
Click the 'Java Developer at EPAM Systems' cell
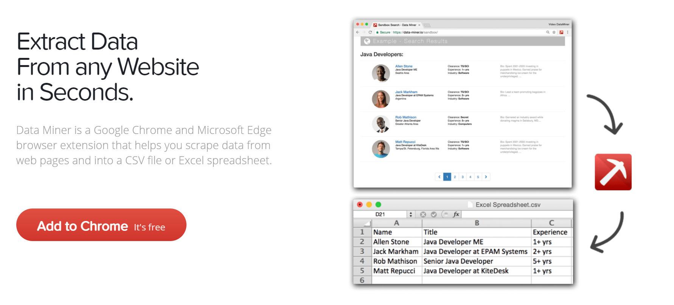click(x=477, y=252)
